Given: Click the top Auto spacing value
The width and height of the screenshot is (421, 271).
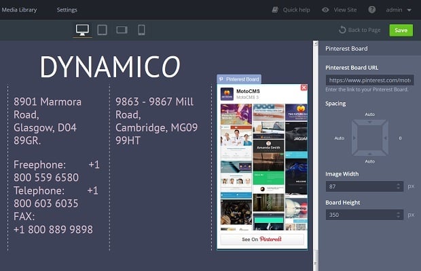Looking at the screenshot, I should [369, 114].
